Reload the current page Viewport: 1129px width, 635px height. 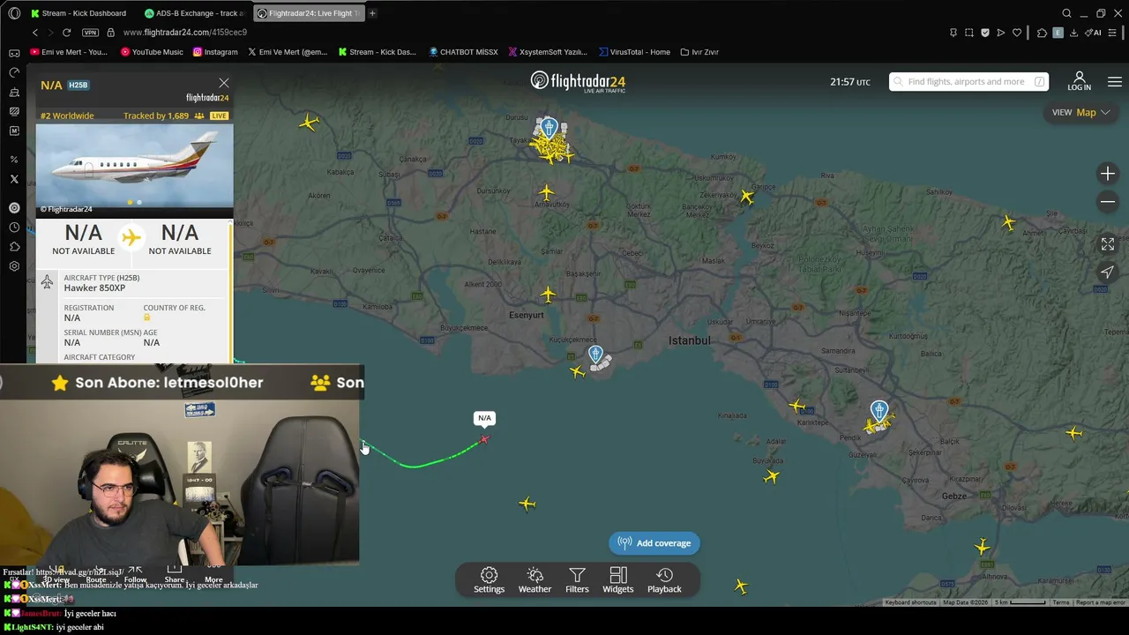click(66, 33)
